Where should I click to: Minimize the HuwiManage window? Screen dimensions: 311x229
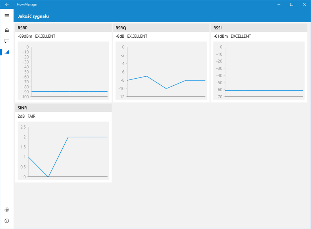pyautogui.click(x=279, y=4)
